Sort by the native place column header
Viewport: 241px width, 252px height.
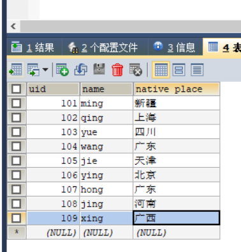177,89
